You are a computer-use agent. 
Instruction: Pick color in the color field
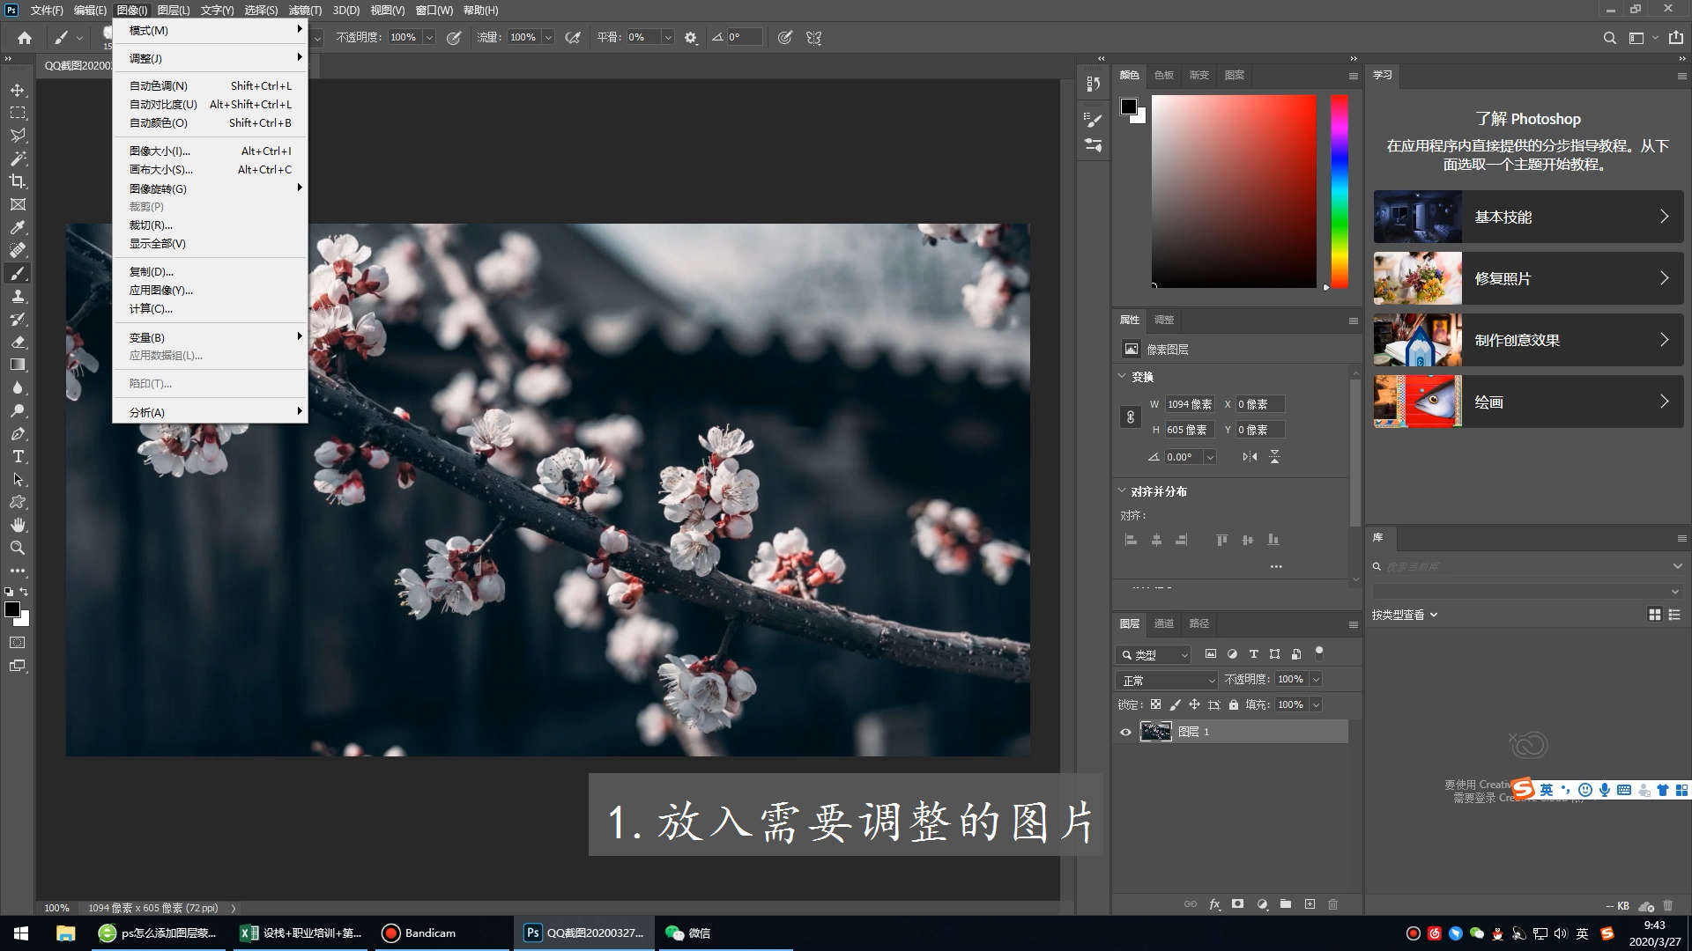tap(1234, 191)
